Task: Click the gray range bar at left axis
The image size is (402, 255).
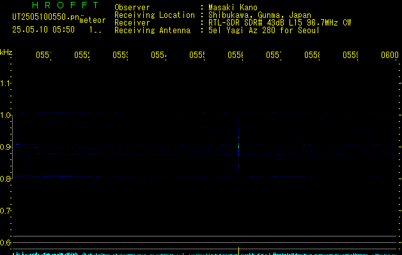Action: [13, 147]
